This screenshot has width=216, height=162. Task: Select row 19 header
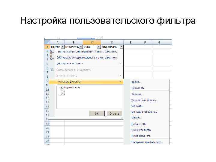47,124
